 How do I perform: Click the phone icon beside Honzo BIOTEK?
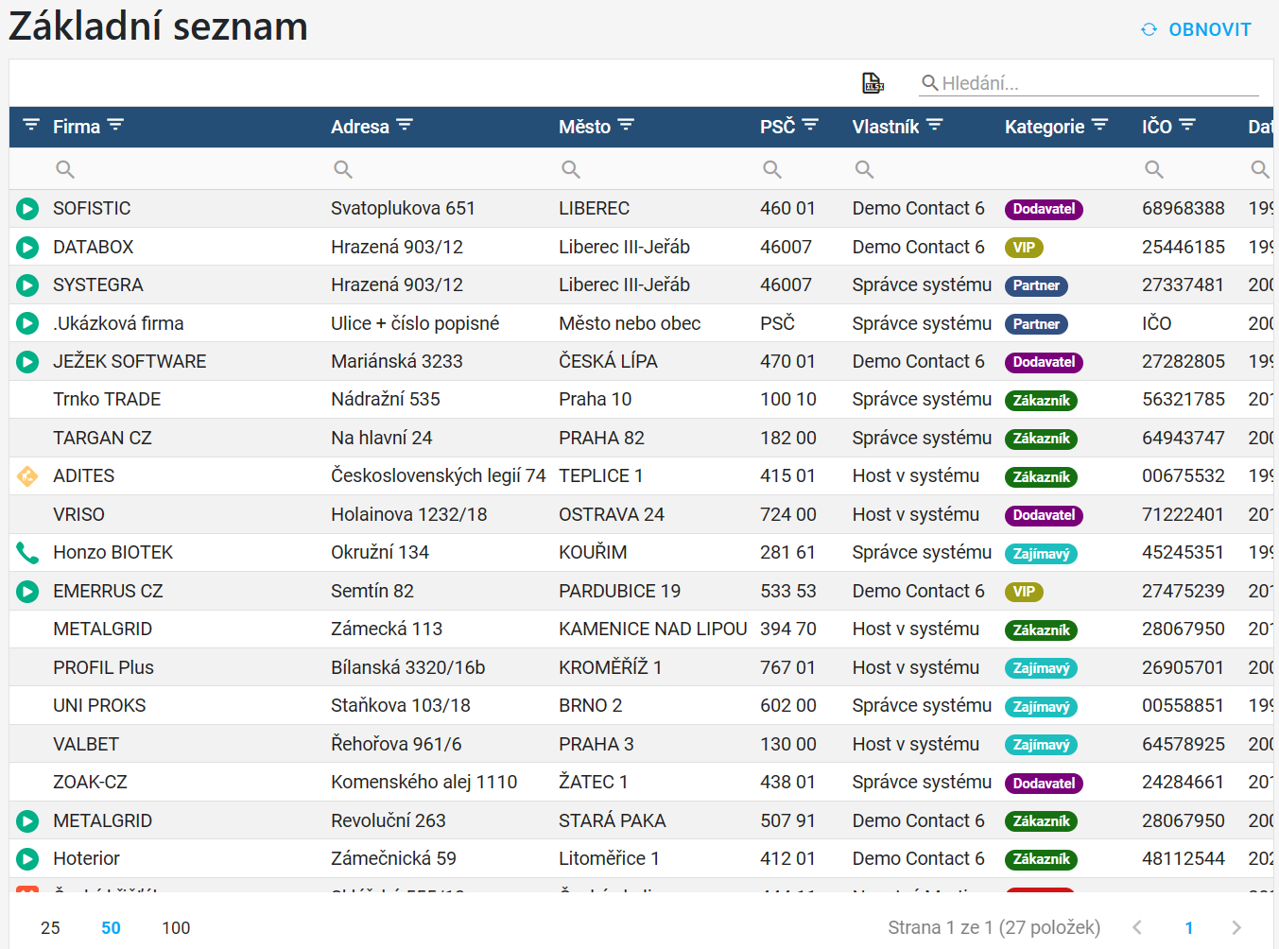tap(27, 553)
